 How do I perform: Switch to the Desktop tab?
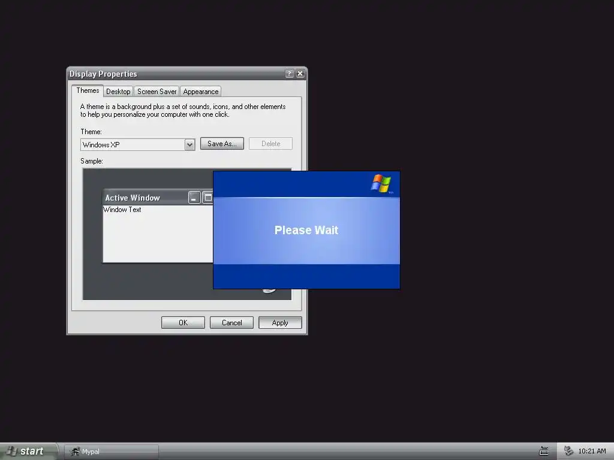(x=118, y=92)
